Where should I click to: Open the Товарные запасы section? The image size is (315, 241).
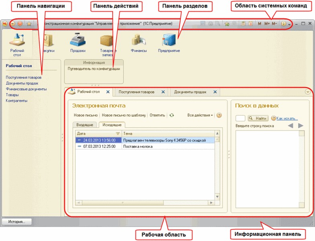108,45
